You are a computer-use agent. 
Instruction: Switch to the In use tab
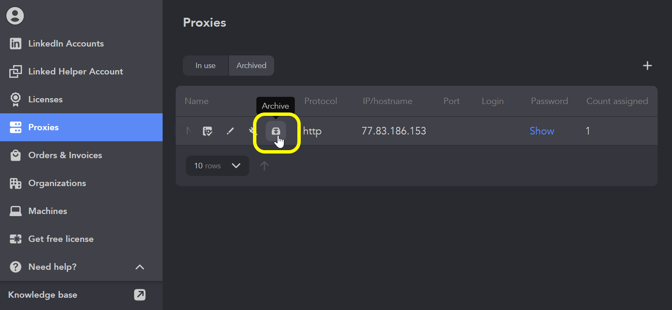pyautogui.click(x=205, y=66)
